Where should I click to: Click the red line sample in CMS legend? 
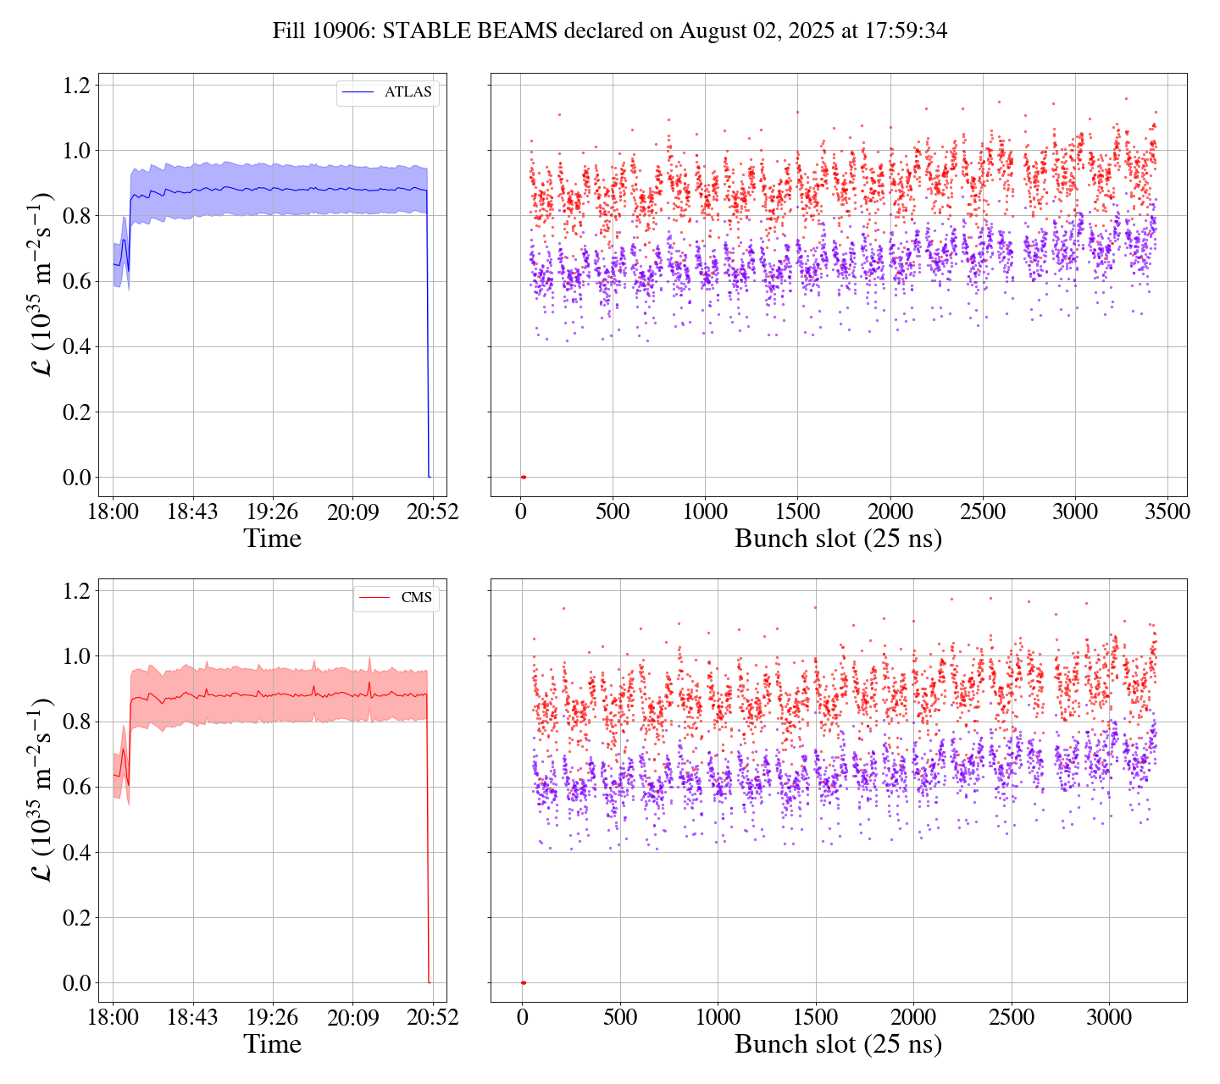374,598
